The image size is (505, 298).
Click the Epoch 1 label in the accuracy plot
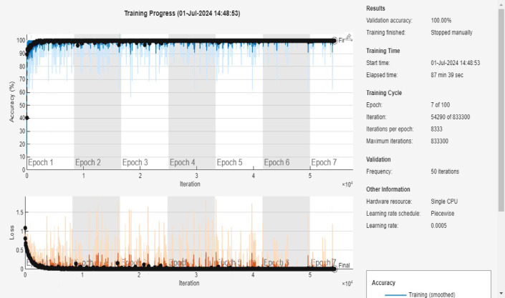[40, 162]
